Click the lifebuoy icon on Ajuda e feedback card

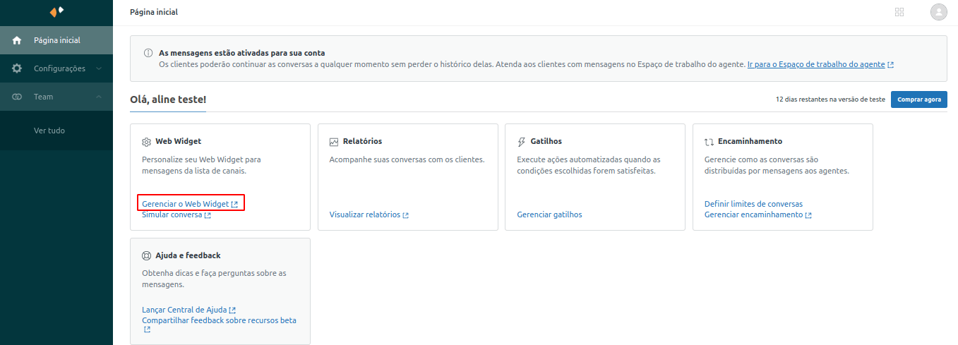click(147, 255)
